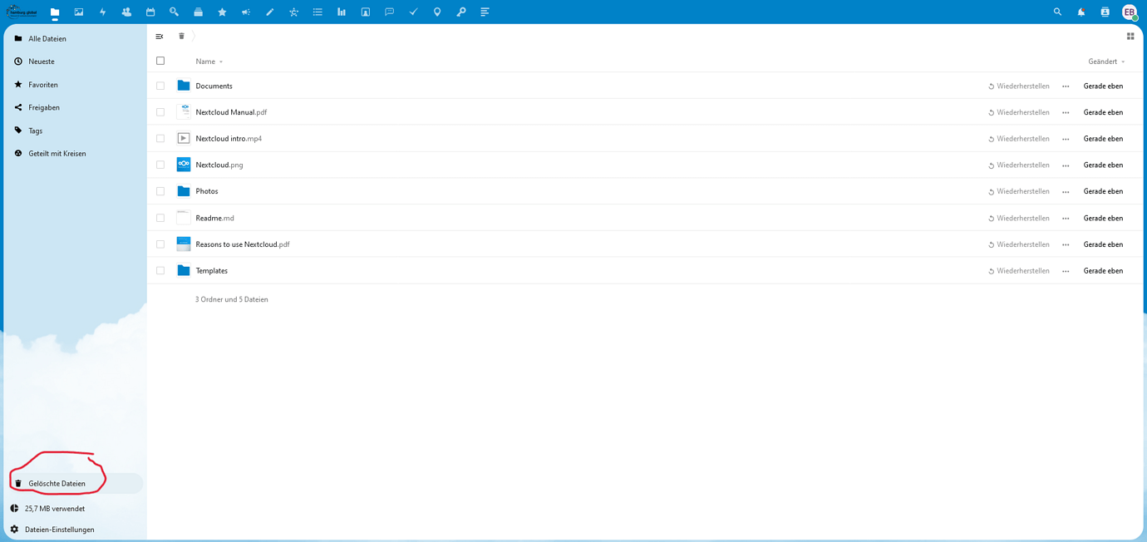Tick the checkbox beside the Photos folder
This screenshot has height=542, width=1147.
(160, 191)
